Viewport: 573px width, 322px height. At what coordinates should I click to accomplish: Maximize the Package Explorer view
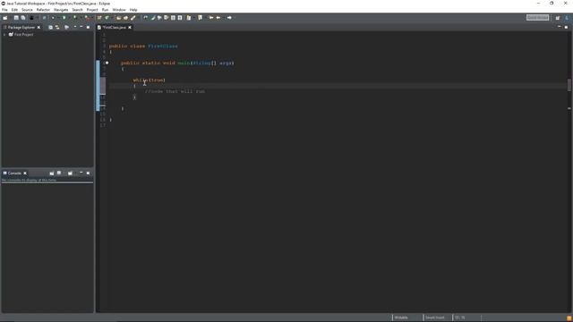click(88, 28)
